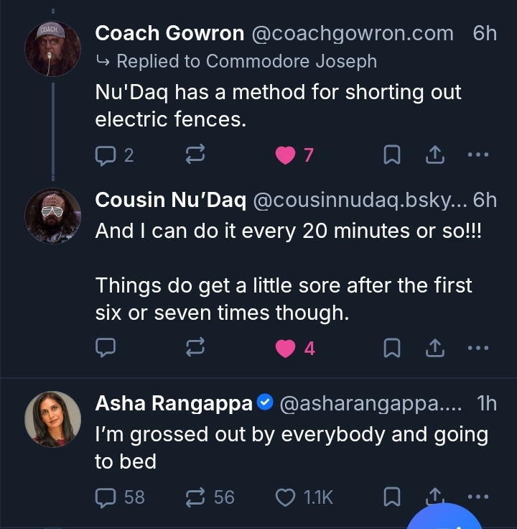Reply to Coach Gowron's post
The height and width of the screenshot is (529, 517).
[106, 155]
